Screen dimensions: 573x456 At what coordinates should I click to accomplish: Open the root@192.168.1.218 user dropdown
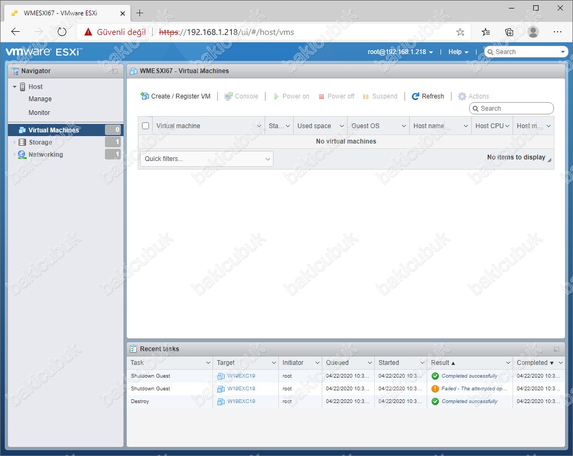(x=400, y=52)
